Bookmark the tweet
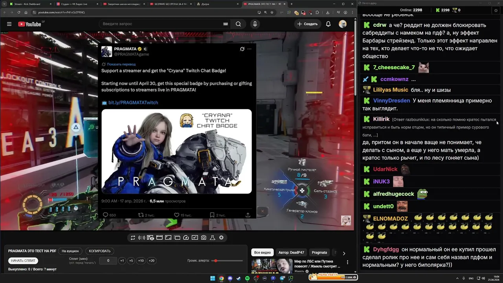This screenshot has height=283, width=503. point(212,215)
